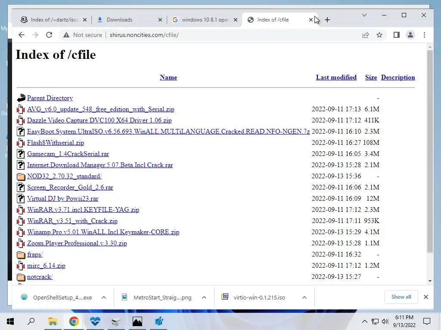This screenshot has width=441, height=330.
Task: Close the Downloads tab
Action: tap(160, 20)
